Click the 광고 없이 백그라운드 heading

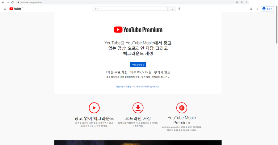click(x=94, y=118)
